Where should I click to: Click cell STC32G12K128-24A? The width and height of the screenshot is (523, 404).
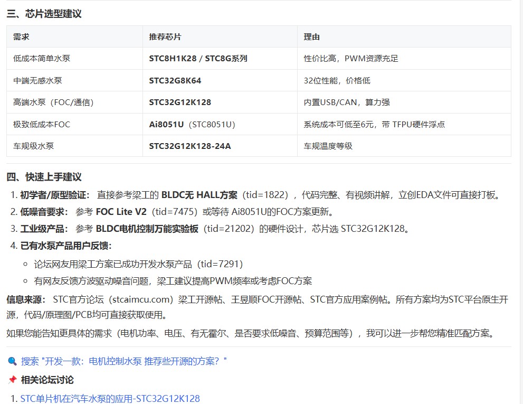tap(220, 146)
